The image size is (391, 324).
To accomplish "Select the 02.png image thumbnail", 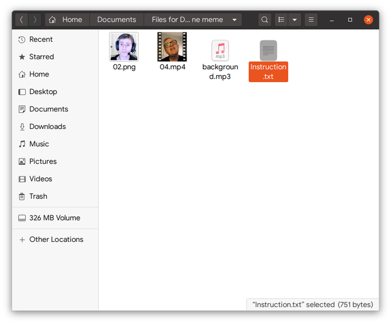I will [124, 46].
